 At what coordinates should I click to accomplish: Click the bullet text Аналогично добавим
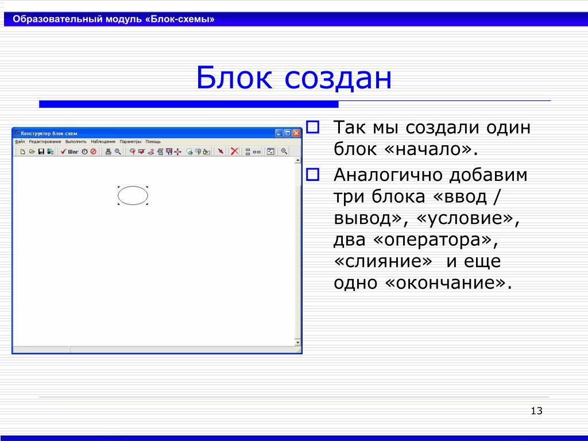coord(431,175)
